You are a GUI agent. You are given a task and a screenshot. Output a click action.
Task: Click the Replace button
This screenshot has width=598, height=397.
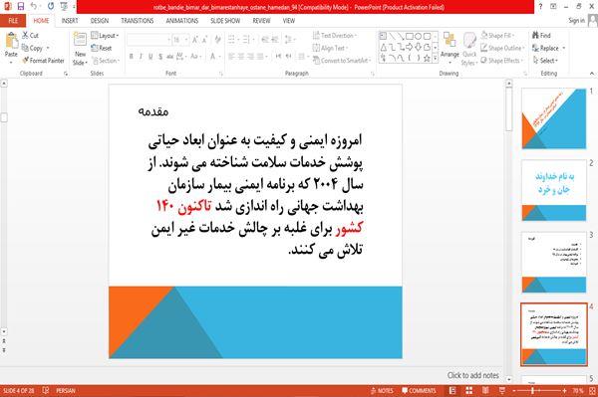(x=548, y=48)
